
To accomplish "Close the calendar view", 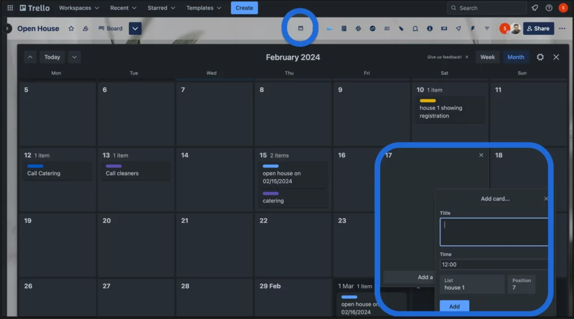I will pyautogui.click(x=556, y=57).
